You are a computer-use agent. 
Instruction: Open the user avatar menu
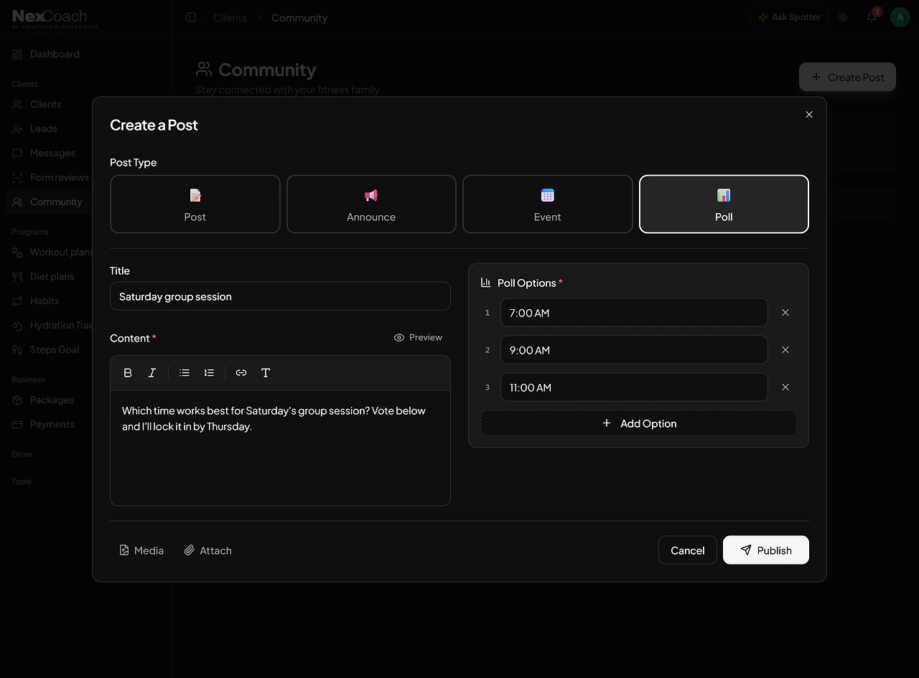pyautogui.click(x=900, y=17)
